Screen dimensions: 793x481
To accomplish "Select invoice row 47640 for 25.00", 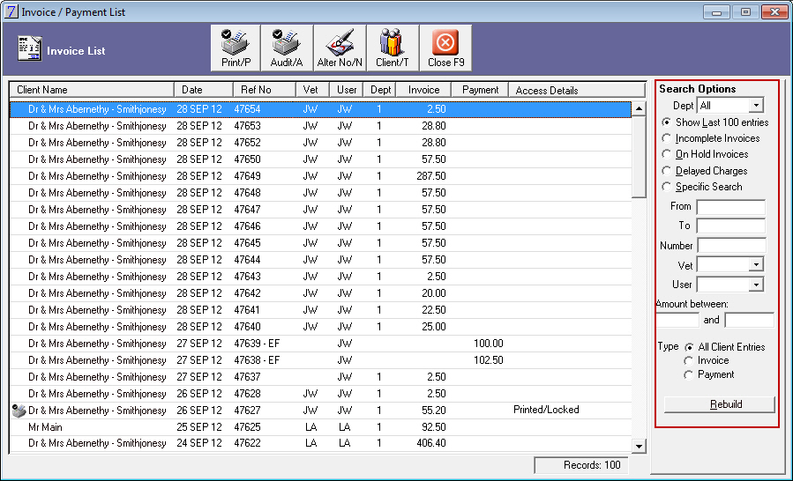I will coord(320,327).
